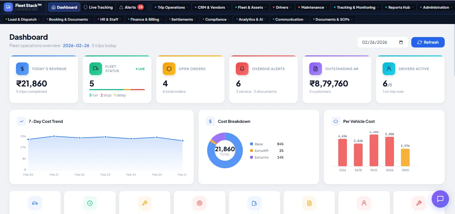Image resolution: width=455 pixels, height=214 pixels.
Task: Click the dollar icon beside Cost Breakdown
Action: point(210,121)
